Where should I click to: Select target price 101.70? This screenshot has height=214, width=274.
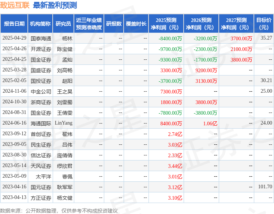[x=265, y=187]
